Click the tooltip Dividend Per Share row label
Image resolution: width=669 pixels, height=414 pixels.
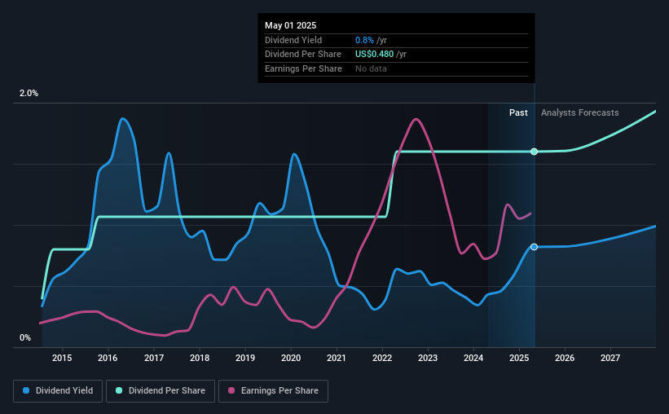pyautogui.click(x=303, y=55)
